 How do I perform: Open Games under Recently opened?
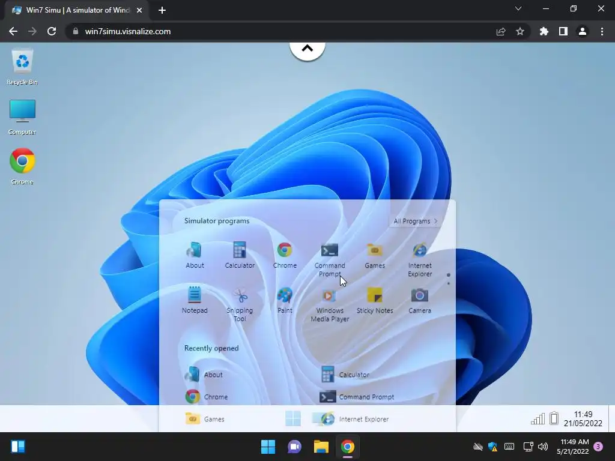click(x=205, y=418)
